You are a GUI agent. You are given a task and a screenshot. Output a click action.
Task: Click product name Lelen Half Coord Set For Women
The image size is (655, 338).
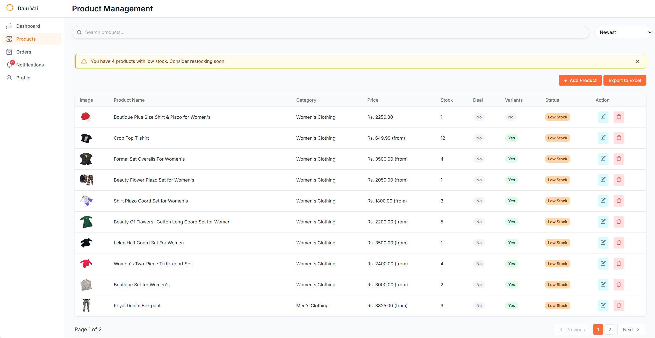pyautogui.click(x=149, y=243)
